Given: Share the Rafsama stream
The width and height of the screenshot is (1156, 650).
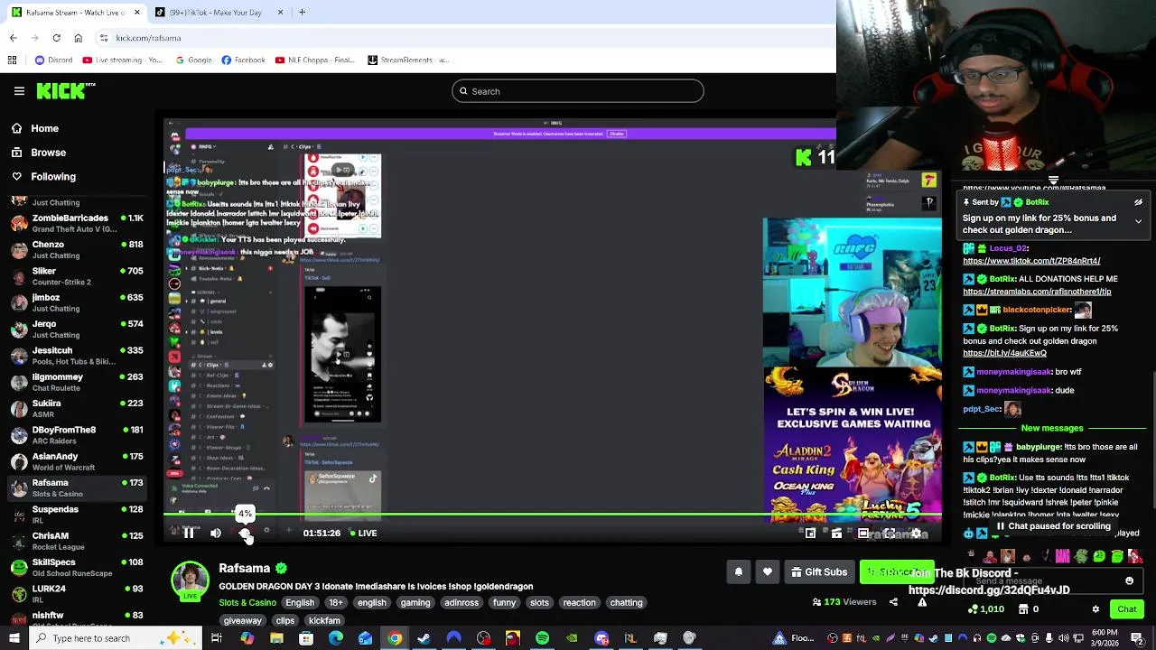Looking at the screenshot, I should [893, 602].
